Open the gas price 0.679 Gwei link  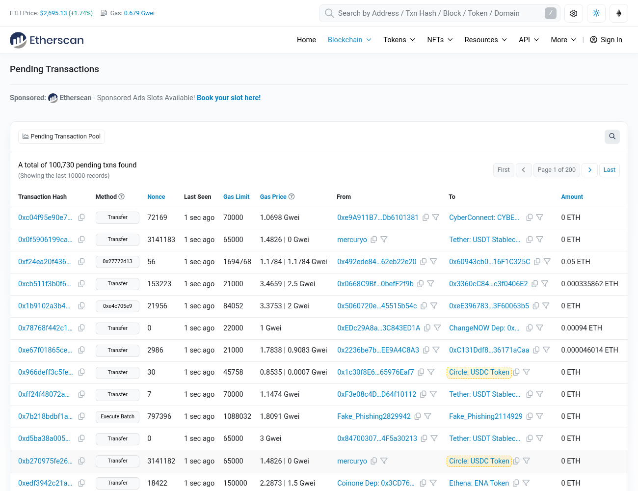(x=139, y=13)
